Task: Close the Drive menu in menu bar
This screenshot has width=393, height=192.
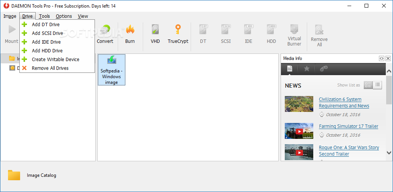Action: tap(27, 16)
